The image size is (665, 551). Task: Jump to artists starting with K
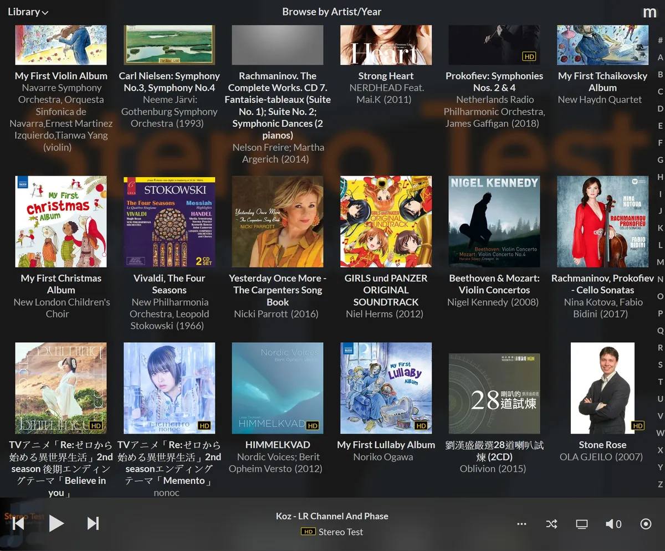click(x=660, y=228)
